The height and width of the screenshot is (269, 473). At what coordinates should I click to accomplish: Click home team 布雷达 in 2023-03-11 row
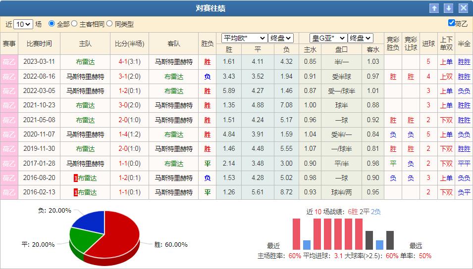[85, 62]
